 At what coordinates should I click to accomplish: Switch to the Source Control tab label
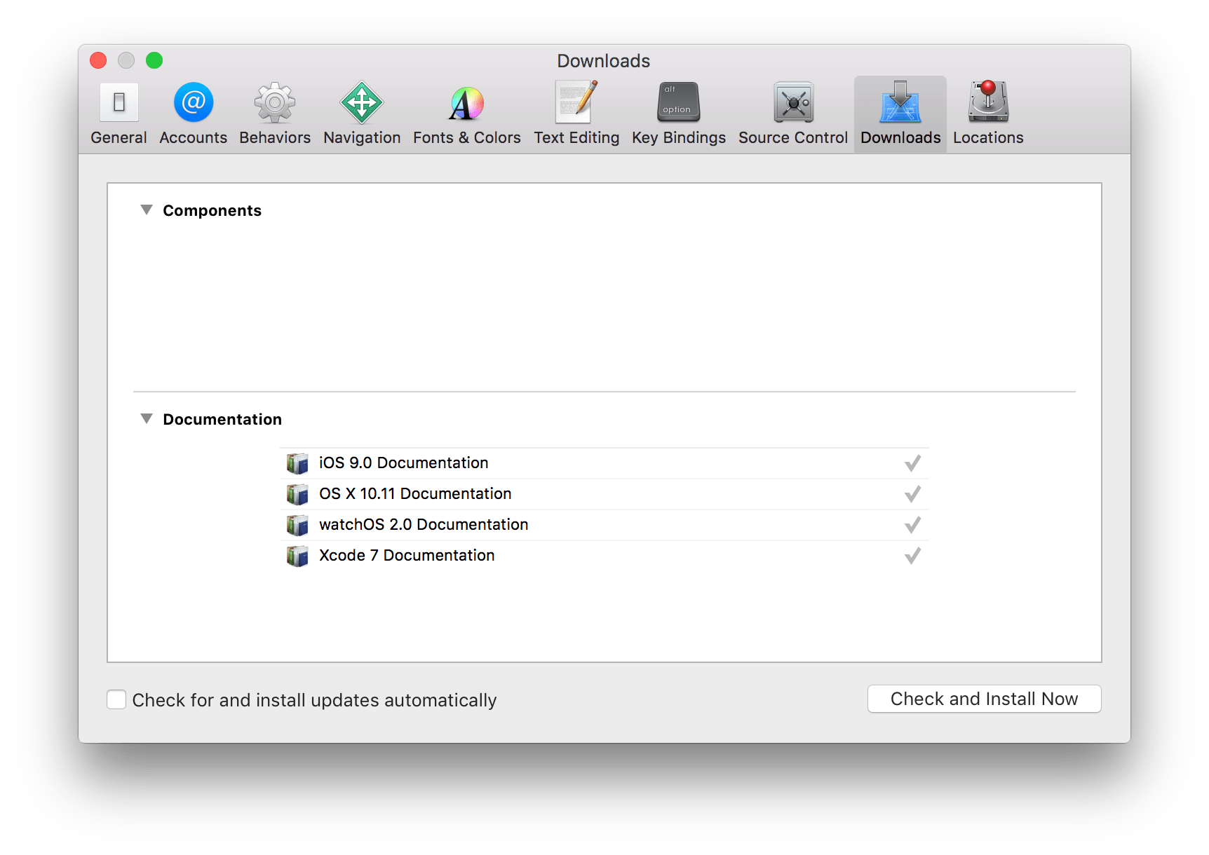tap(793, 138)
